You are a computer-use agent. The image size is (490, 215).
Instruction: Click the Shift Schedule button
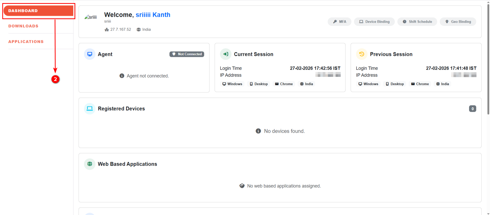coord(417,22)
